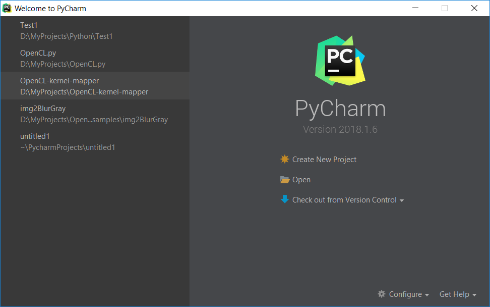Open the Configure menu
Screen dimensions: 490x307
coord(405,294)
